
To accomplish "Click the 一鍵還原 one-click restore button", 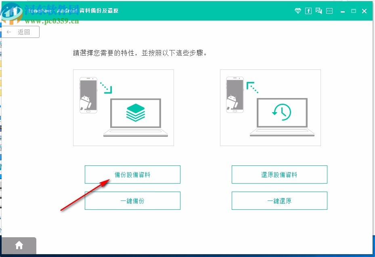I will pos(279,201).
